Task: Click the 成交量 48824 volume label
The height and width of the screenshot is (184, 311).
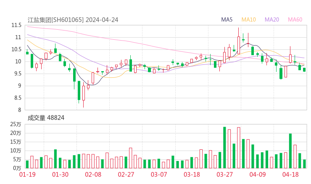Action: coord(46,118)
